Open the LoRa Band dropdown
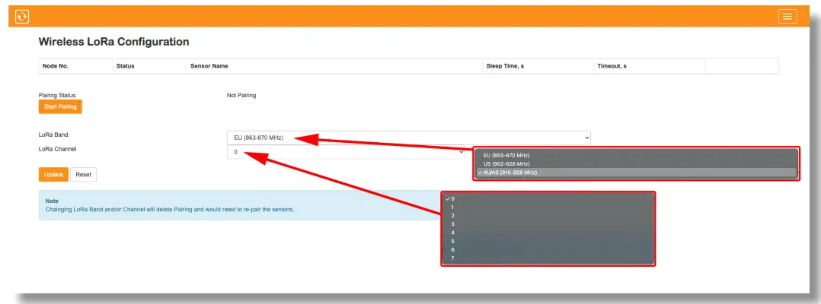821x304 pixels. 409,138
